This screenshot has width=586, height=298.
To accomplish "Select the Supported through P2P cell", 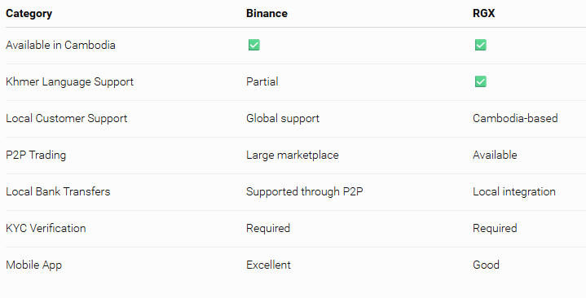I will [x=305, y=191].
